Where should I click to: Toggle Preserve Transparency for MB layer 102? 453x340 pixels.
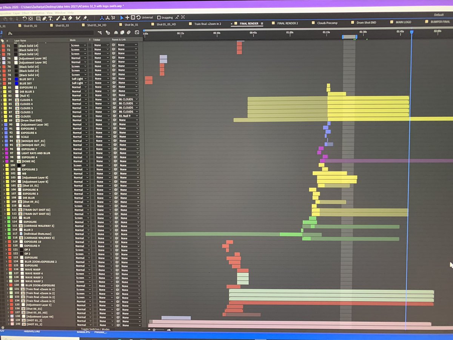92,173
